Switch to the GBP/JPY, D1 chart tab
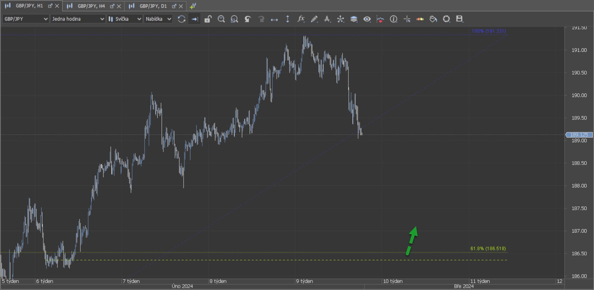 (x=153, y=6)
